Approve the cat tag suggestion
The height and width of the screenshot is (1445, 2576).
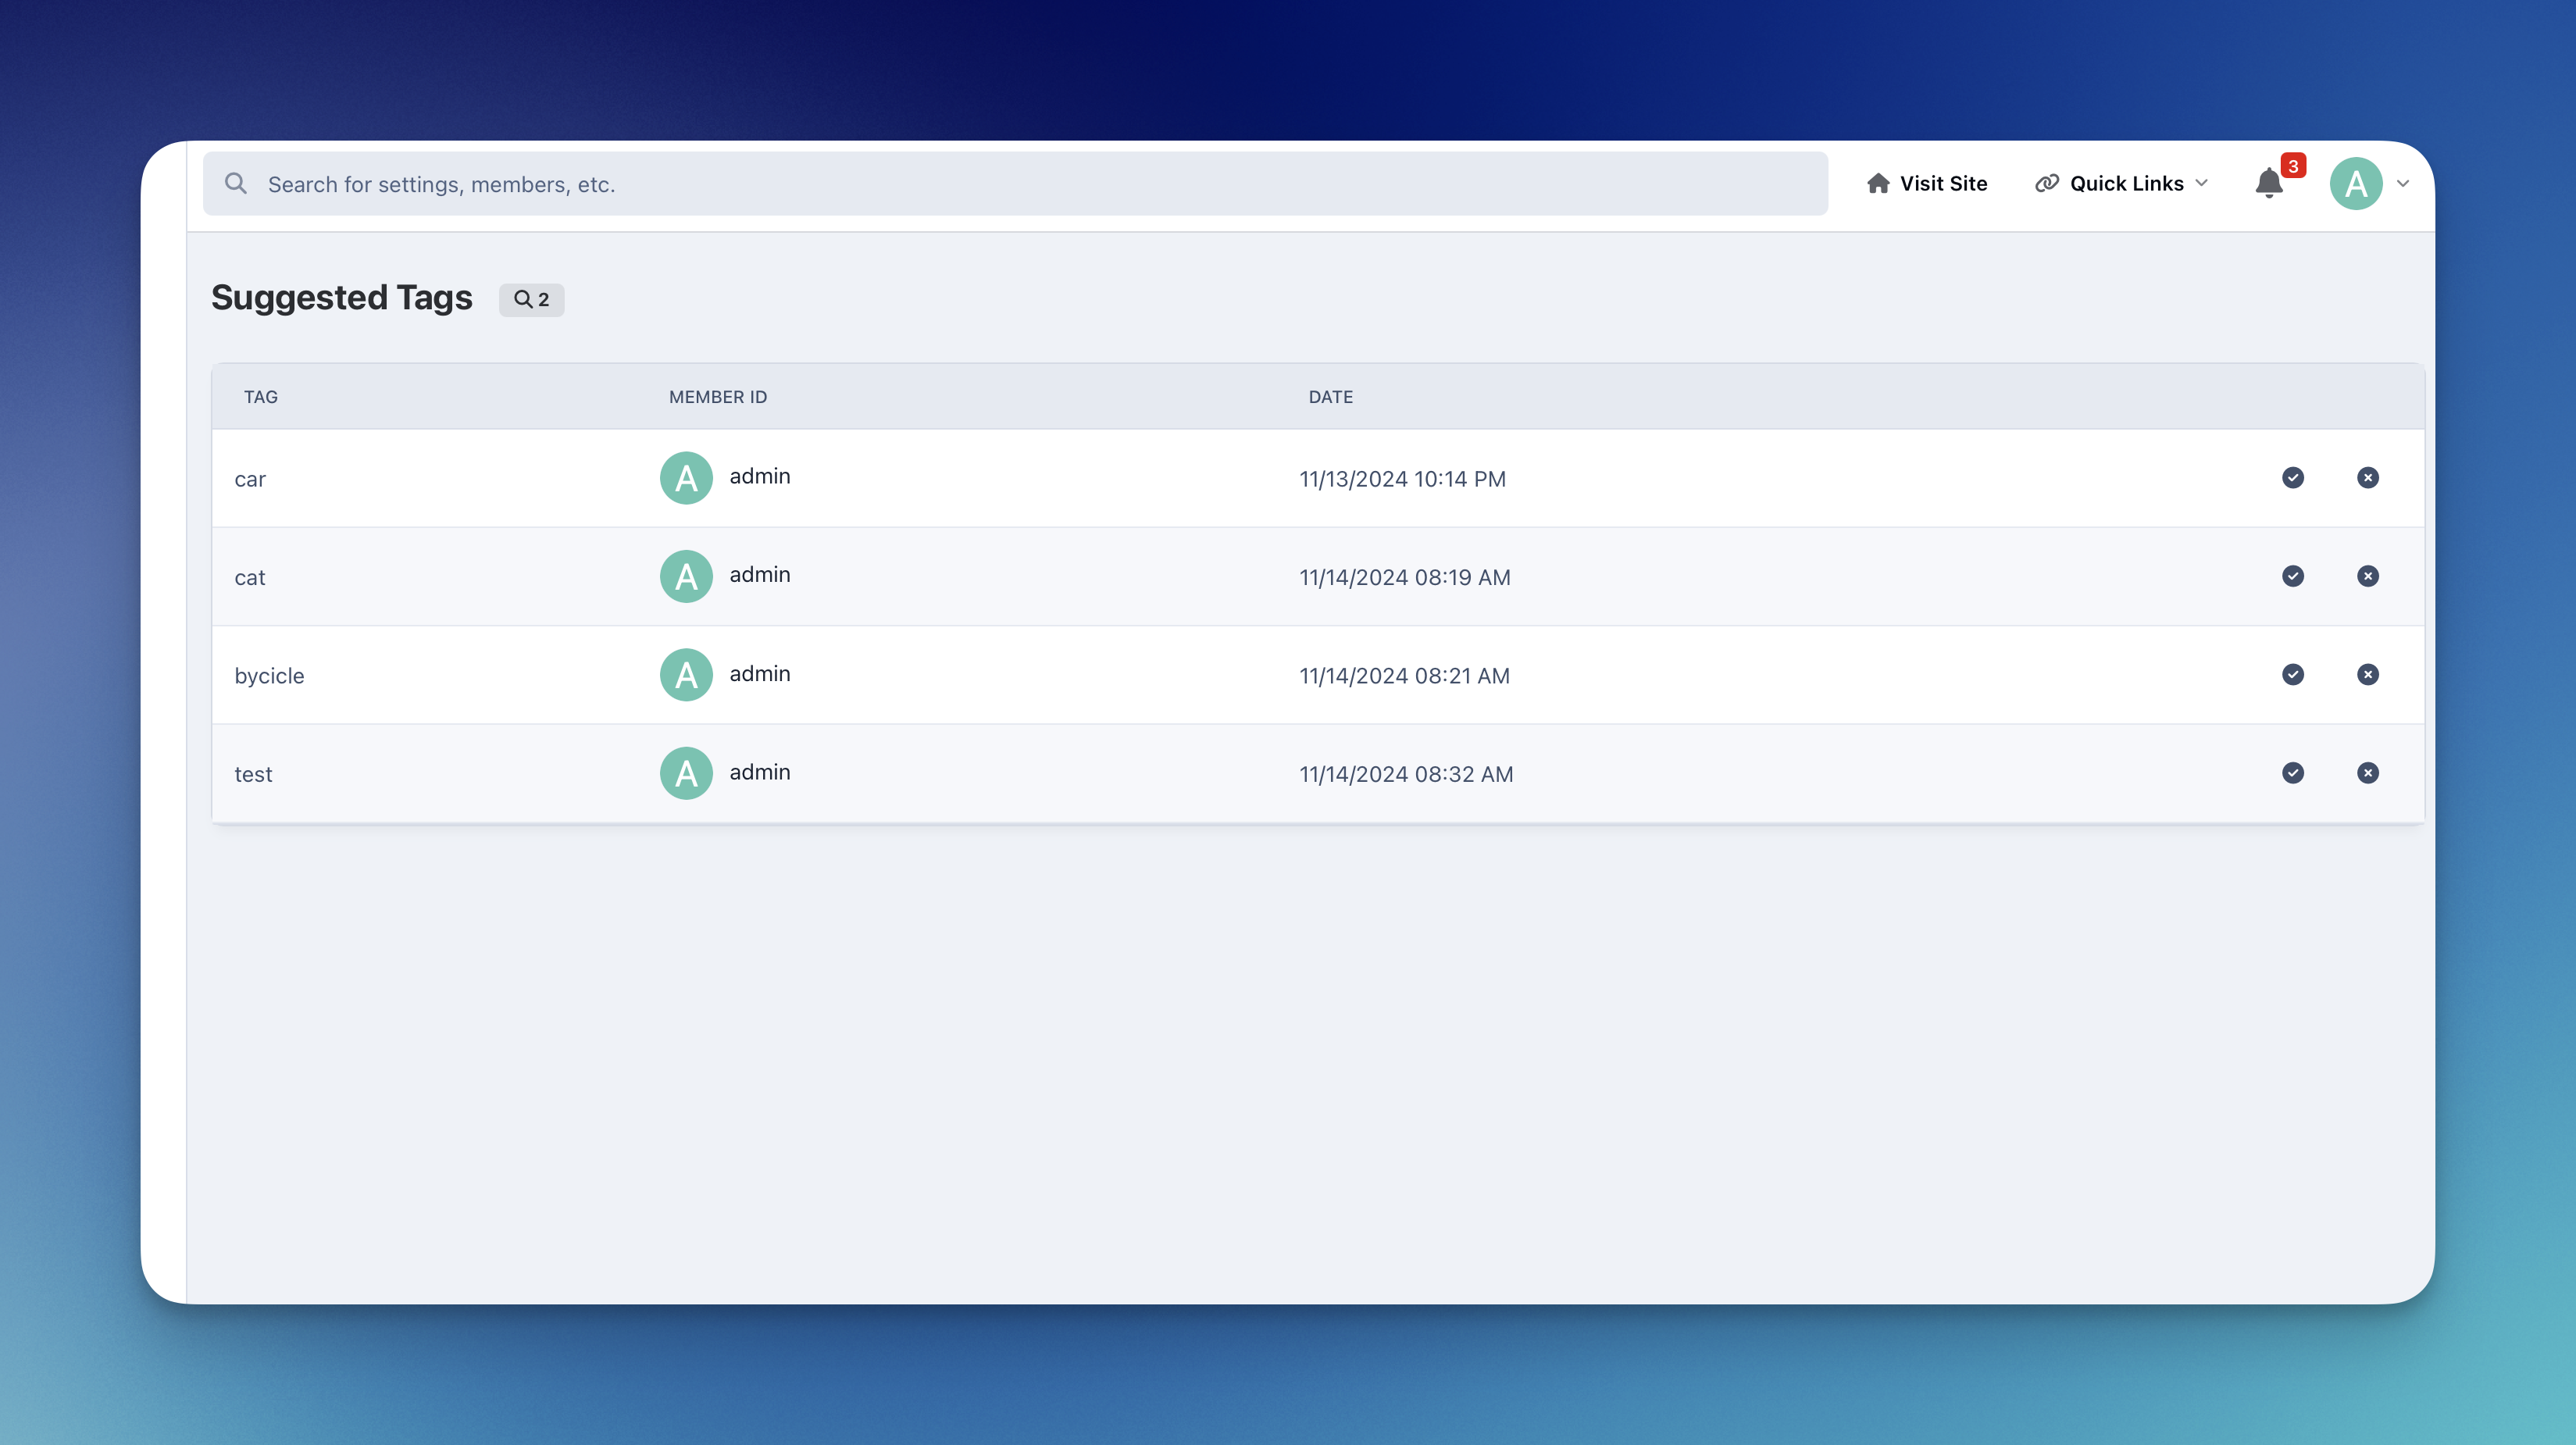[x=2293, y=576]
